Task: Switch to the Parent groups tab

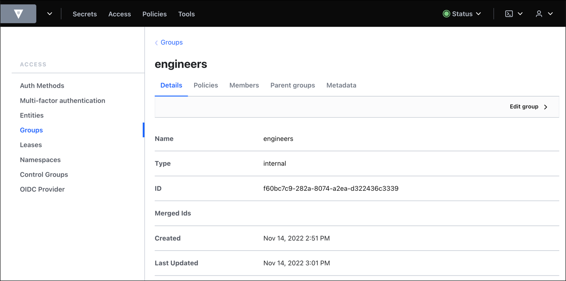Action: [x=293, y=85]
